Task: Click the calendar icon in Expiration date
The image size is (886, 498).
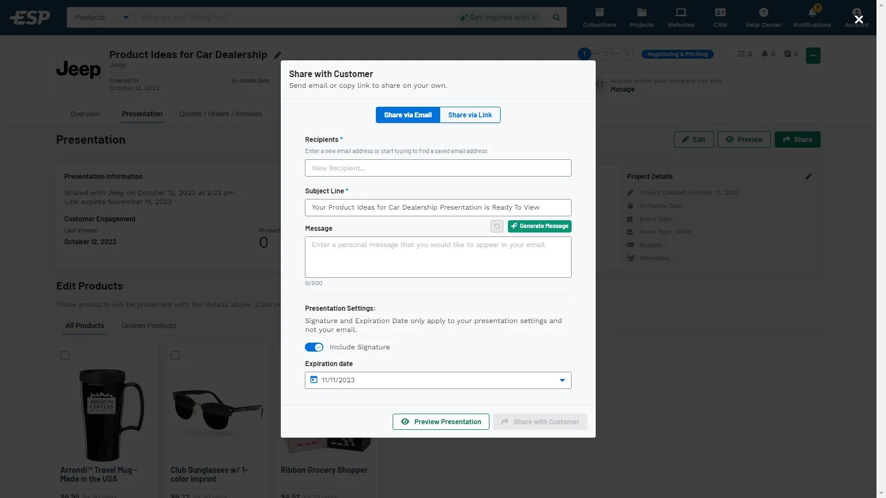Action: tap(314, 380)
